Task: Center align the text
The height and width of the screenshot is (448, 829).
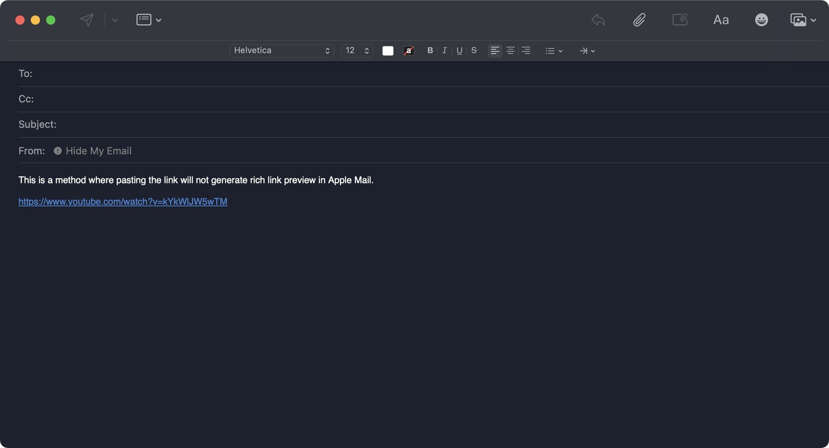Action: (x=511, y=51)
